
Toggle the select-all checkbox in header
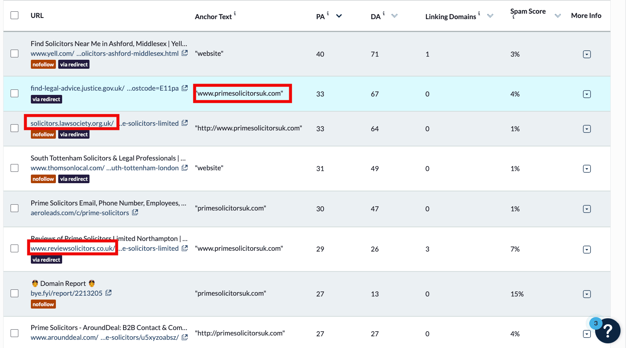tap(14, 15)
